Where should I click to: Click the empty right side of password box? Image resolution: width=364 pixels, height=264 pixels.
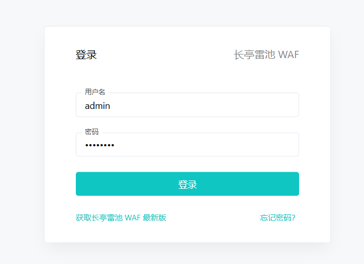click(234, 145)
